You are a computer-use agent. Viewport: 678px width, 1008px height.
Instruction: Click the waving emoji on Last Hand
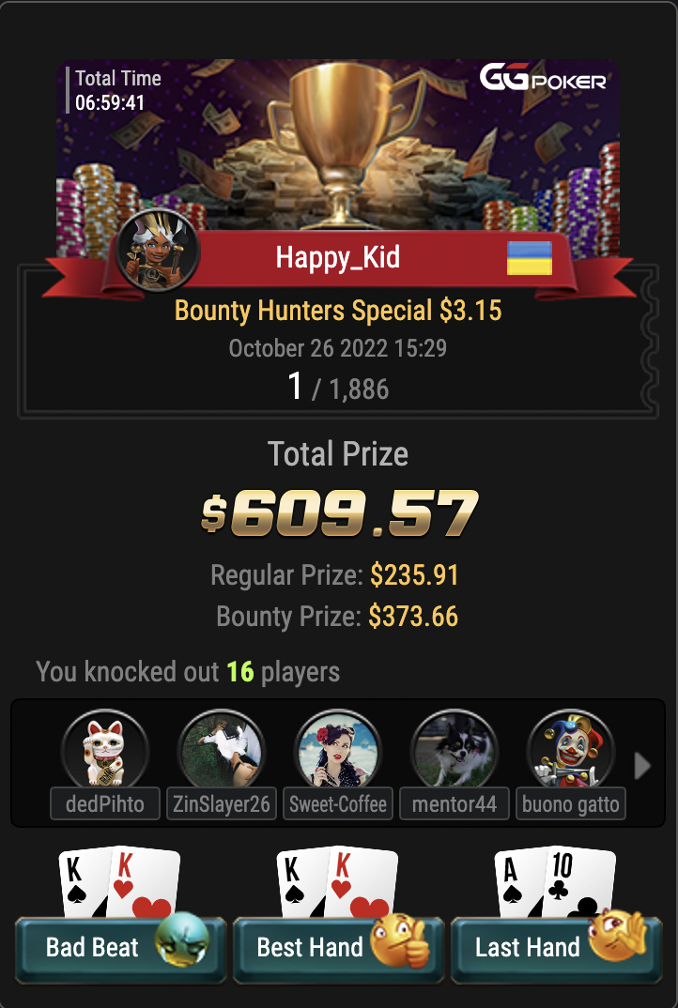pyautogui.click(x=618, y=934)
